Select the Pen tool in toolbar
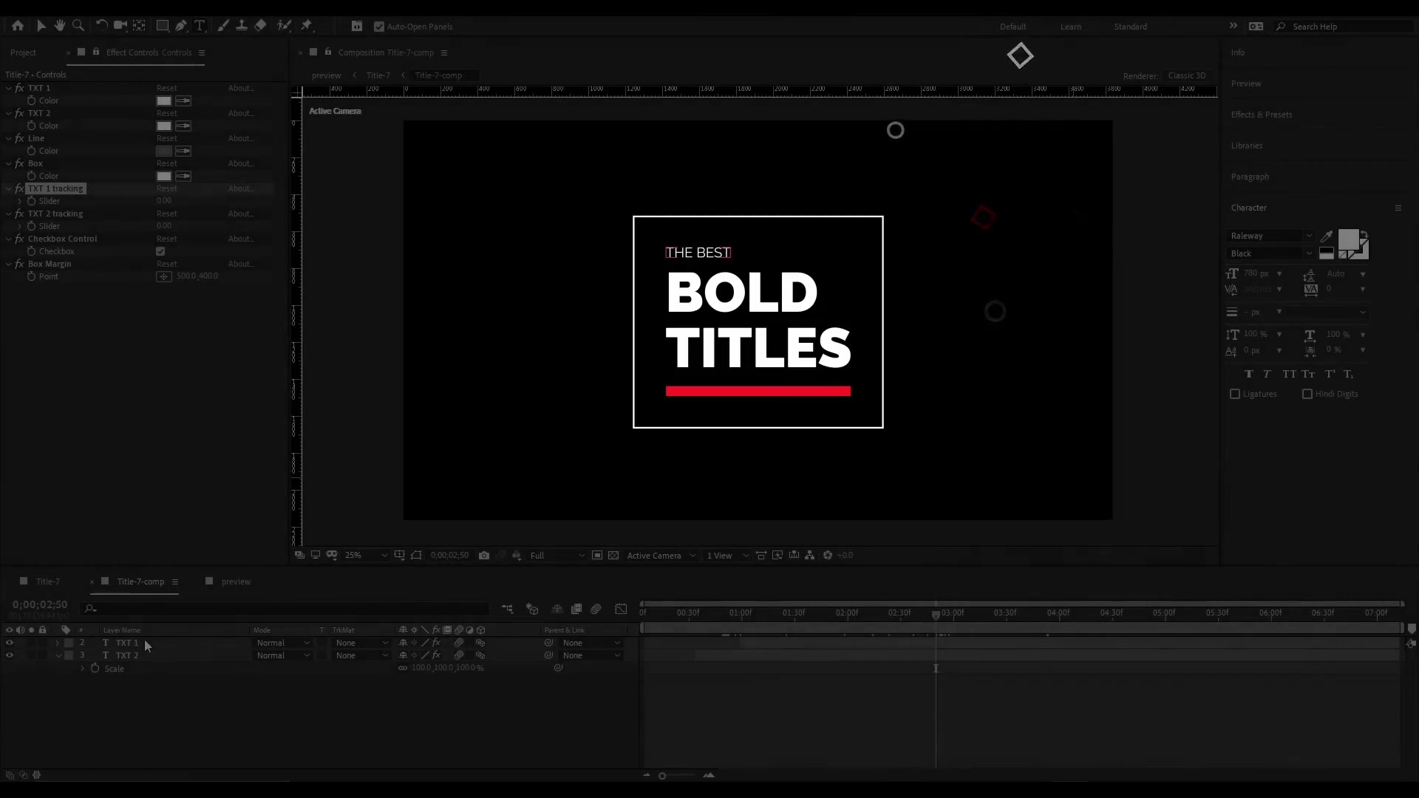Image resolution: width=1419 pixels, height=798 pixels. pos(180,25)
